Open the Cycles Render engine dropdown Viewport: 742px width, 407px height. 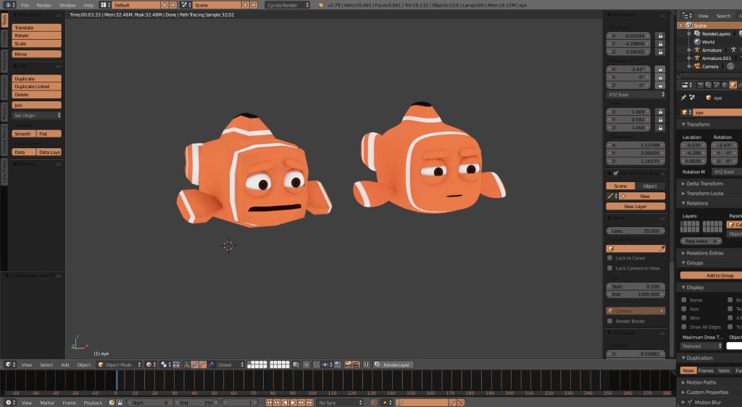click(x=287, y=5)
